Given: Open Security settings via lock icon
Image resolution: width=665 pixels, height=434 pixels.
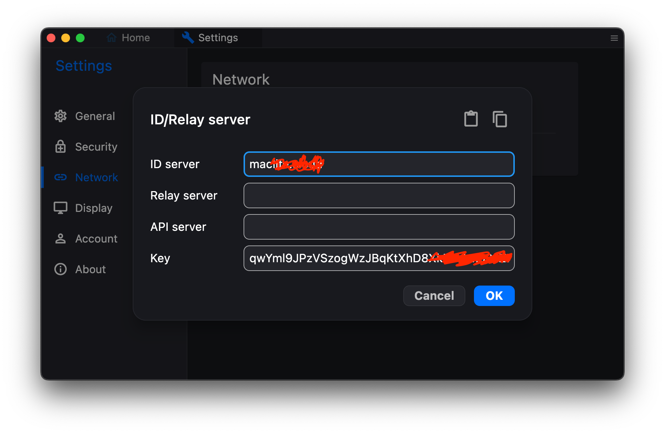Looking at the screenshot, I should tap(60, 147).
